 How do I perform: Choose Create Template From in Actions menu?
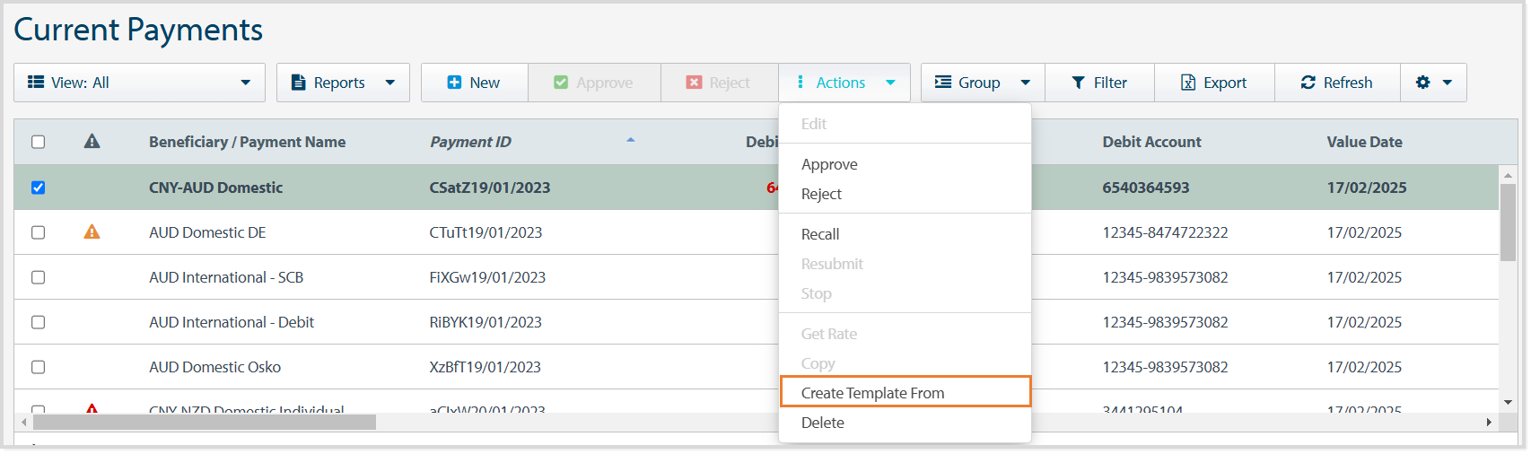tap(872, 393)
